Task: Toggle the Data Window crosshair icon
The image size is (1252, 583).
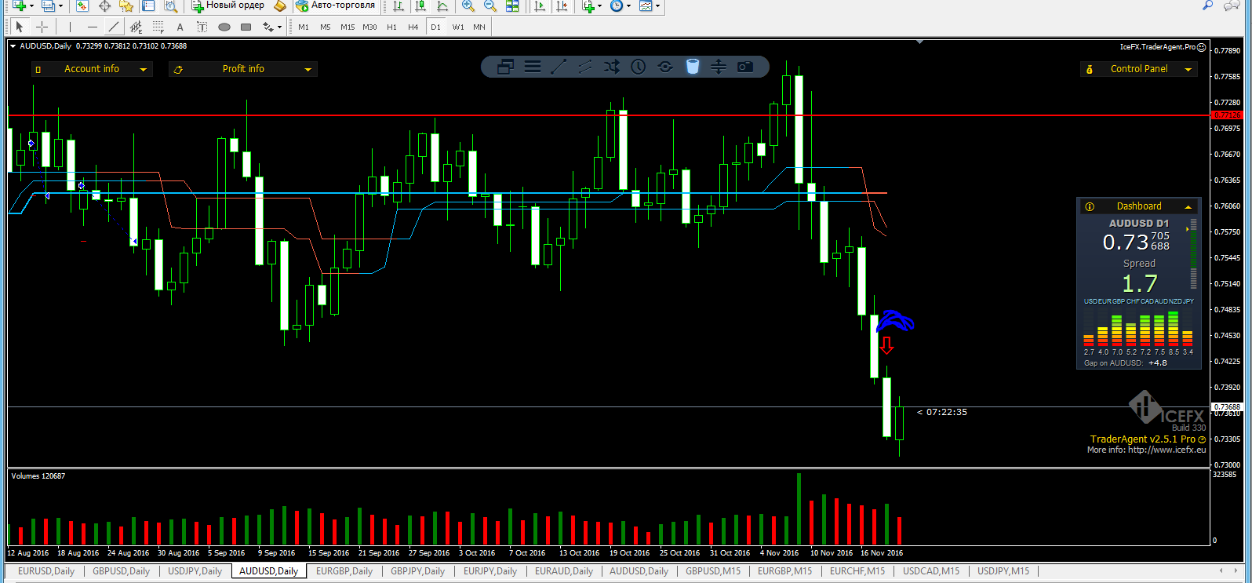Action: [x=104, y=5]
